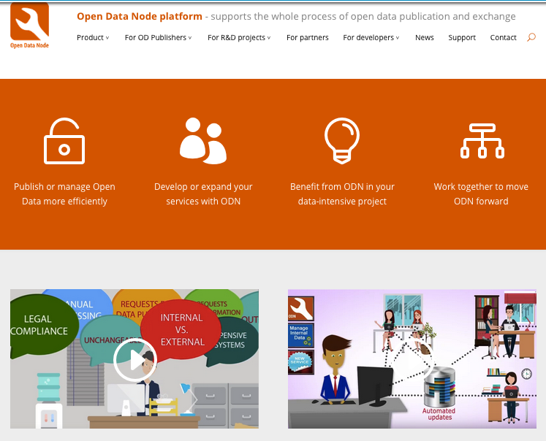Click the two people partners icon
Image resolution: width=546 pixels, height=441 pixels.
tap(203, 141)
